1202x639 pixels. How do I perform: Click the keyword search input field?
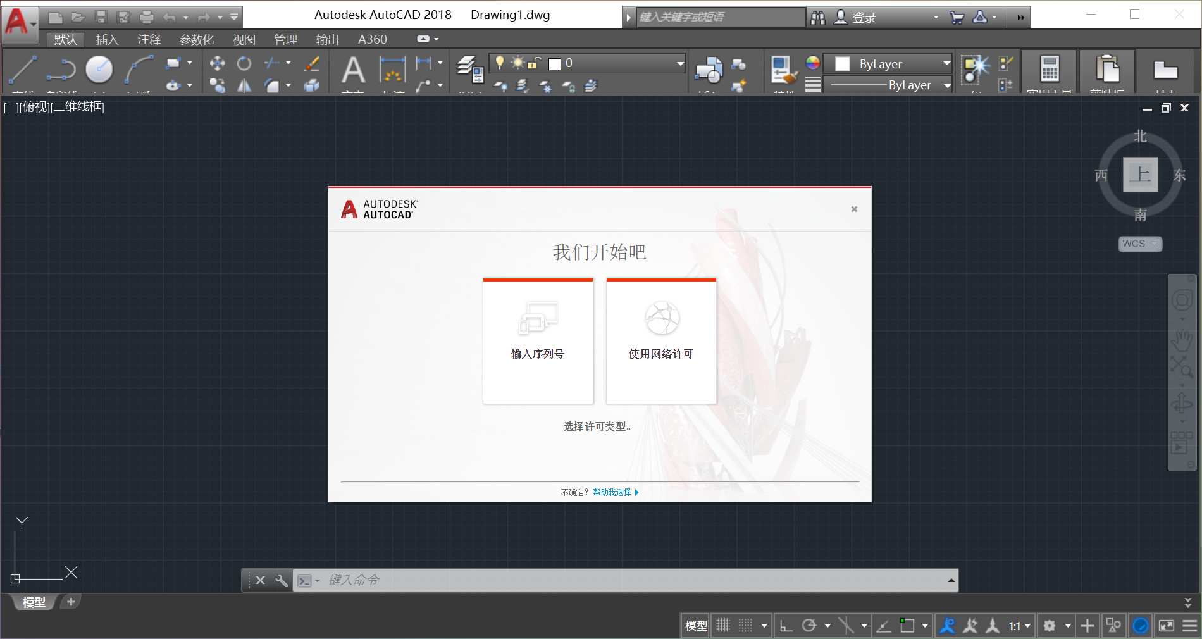(720, 17)
